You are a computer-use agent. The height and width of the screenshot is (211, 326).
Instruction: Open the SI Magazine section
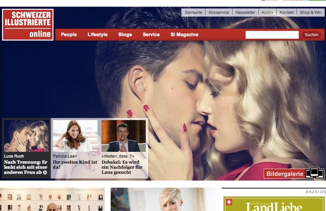point(184,35)
